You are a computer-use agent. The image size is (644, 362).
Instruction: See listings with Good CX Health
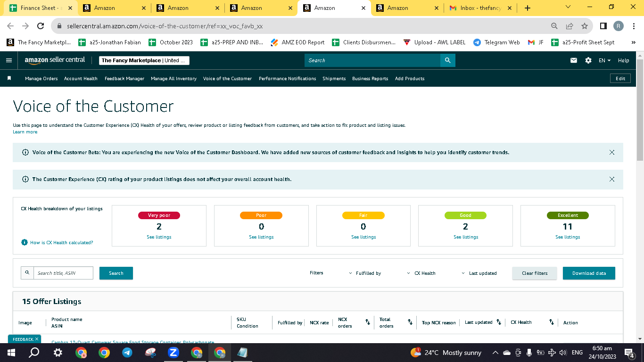(466, 237)
